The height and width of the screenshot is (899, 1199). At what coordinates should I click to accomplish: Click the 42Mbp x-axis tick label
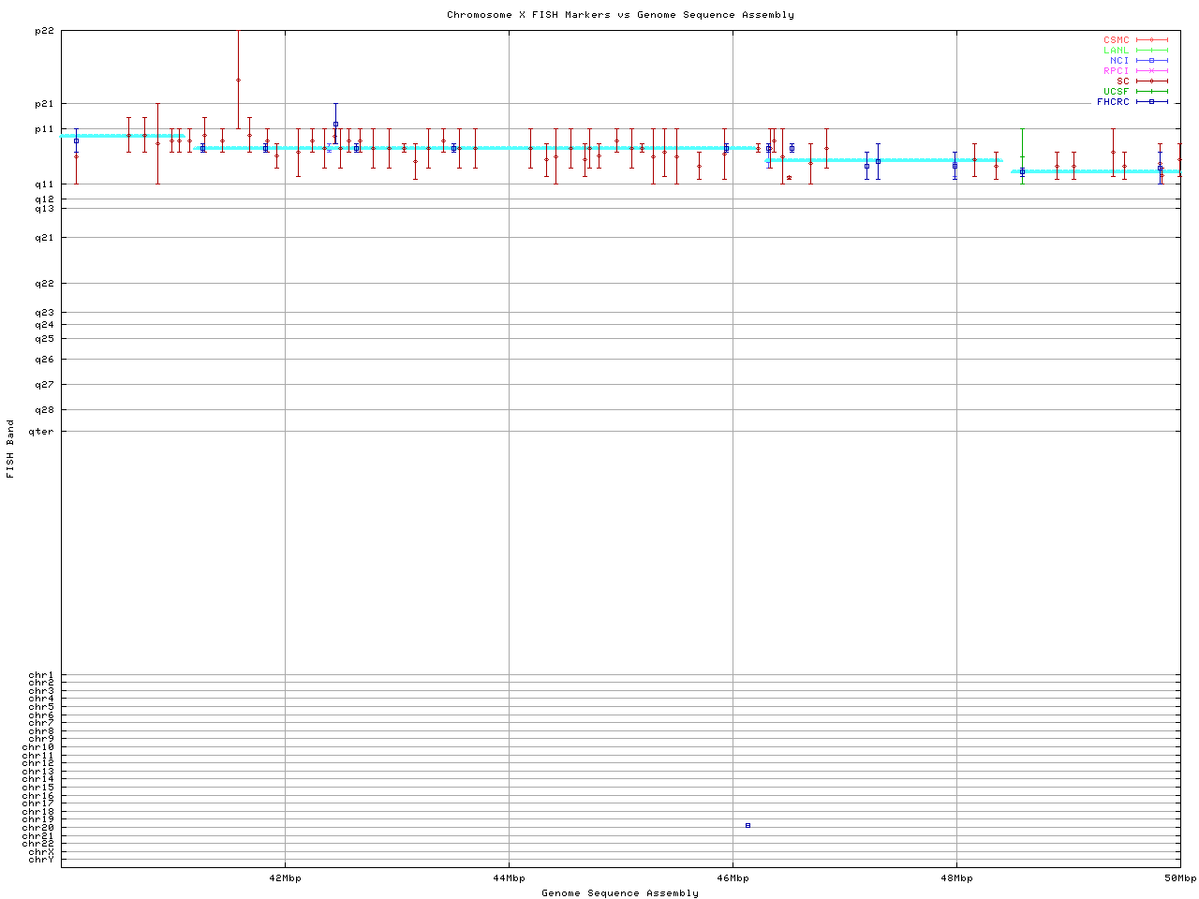[x=285, y=878]
